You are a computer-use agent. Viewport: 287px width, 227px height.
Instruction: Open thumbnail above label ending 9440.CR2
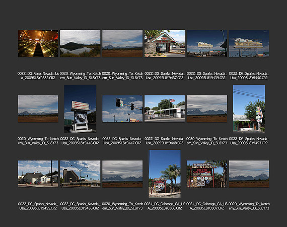pyautogui.click(x=249, y=43)
